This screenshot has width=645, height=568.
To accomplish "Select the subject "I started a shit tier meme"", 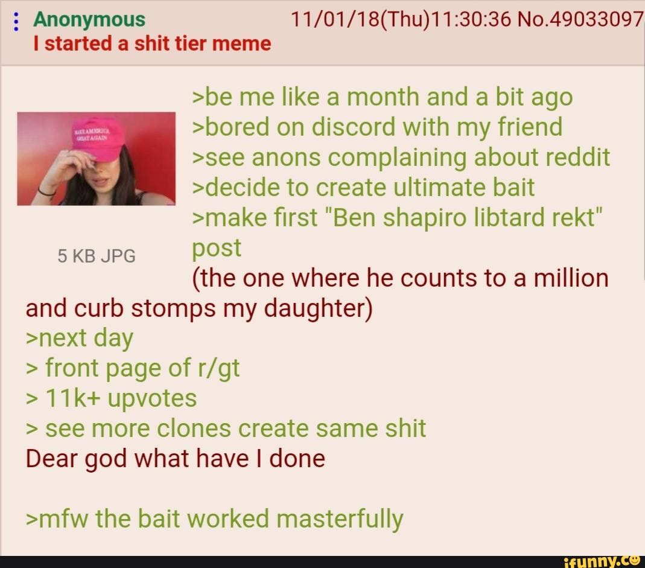I will [152, 43].
